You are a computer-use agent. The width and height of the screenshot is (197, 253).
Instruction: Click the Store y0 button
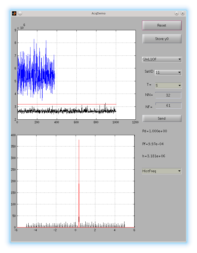point(162,39)
